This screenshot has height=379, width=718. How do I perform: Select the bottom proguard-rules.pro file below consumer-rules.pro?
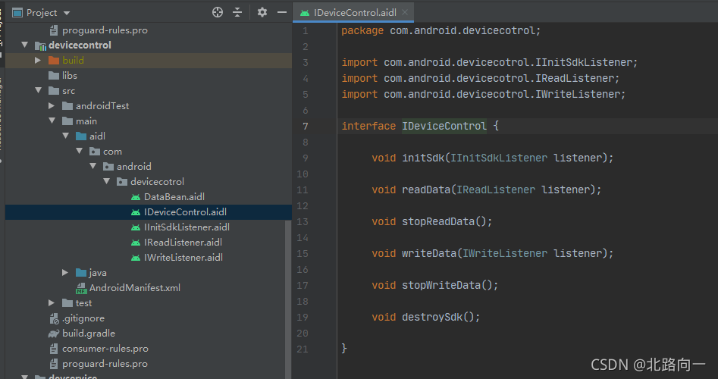(x=105, y=364)
